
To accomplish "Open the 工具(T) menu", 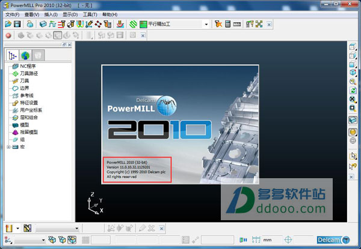I will coord(90,14).
